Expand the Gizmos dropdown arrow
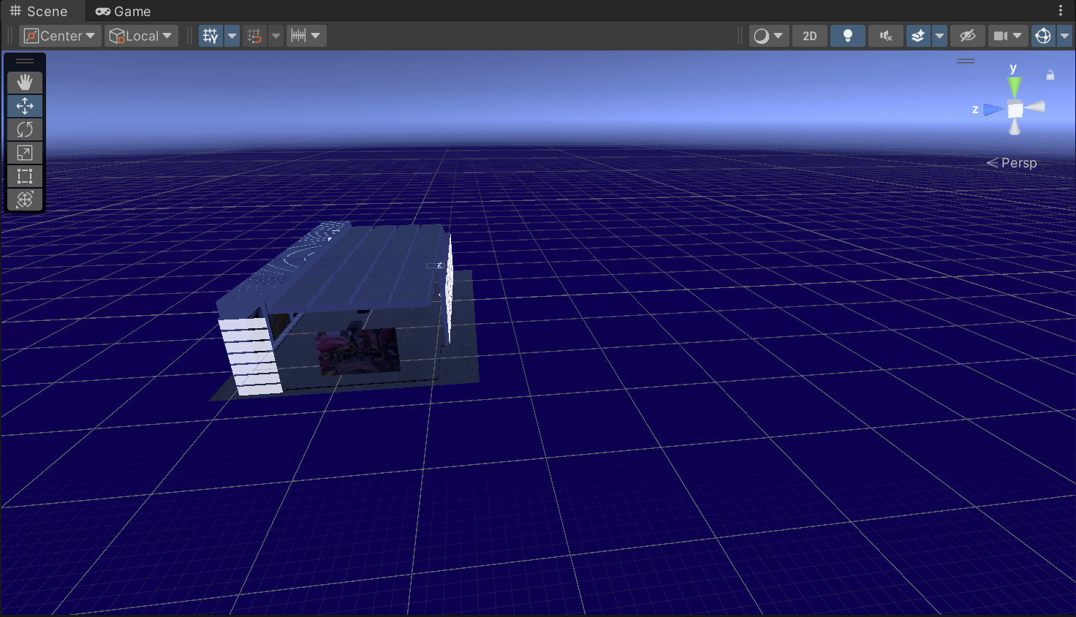Screen dimensions: 1076x617 click(1065, 36)
